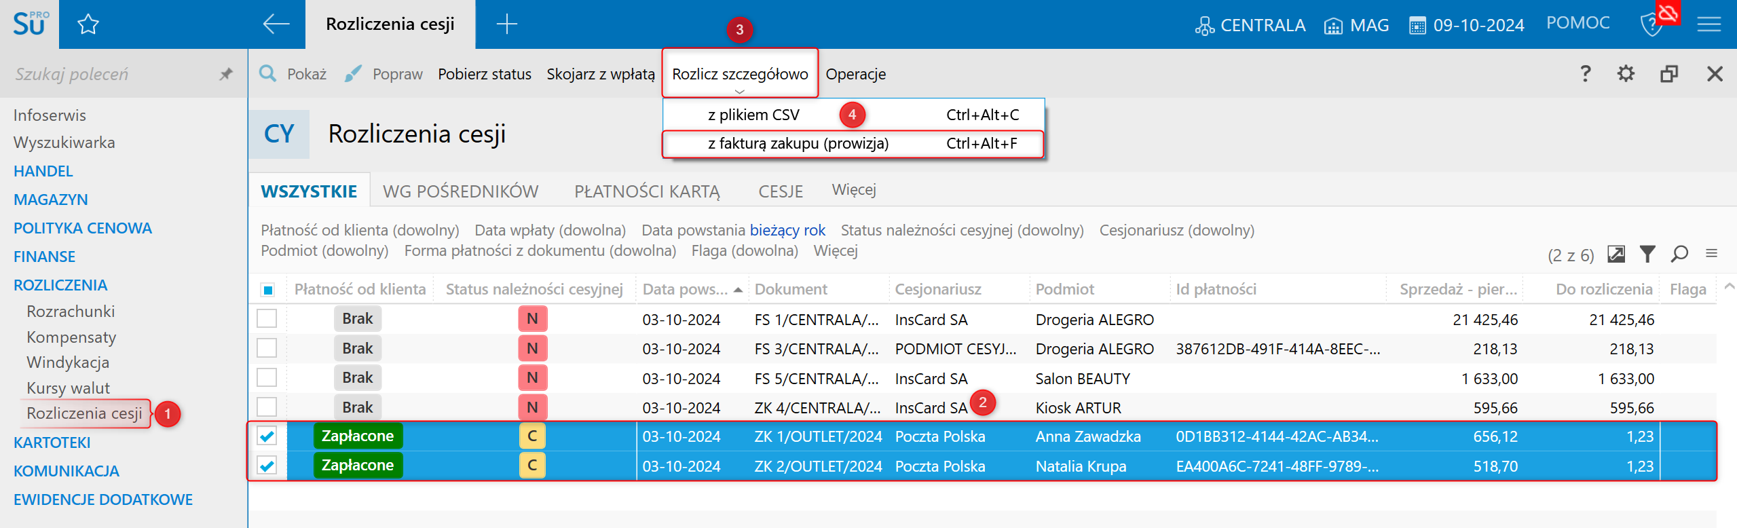
Task: Open the hamburger main menu
Action: coord(1709,25)
